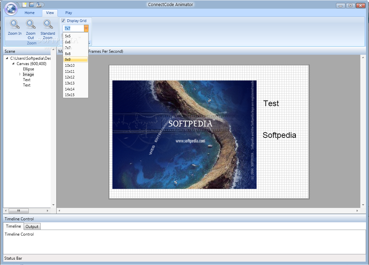Click the grid size combo box arrow
This screenshot has width=369, height=265.
(x=86, y=28)
